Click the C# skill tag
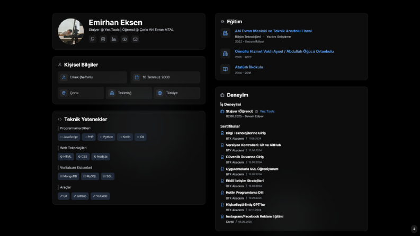The height and width of the screenshot is (236, 420). click(140, 137)
